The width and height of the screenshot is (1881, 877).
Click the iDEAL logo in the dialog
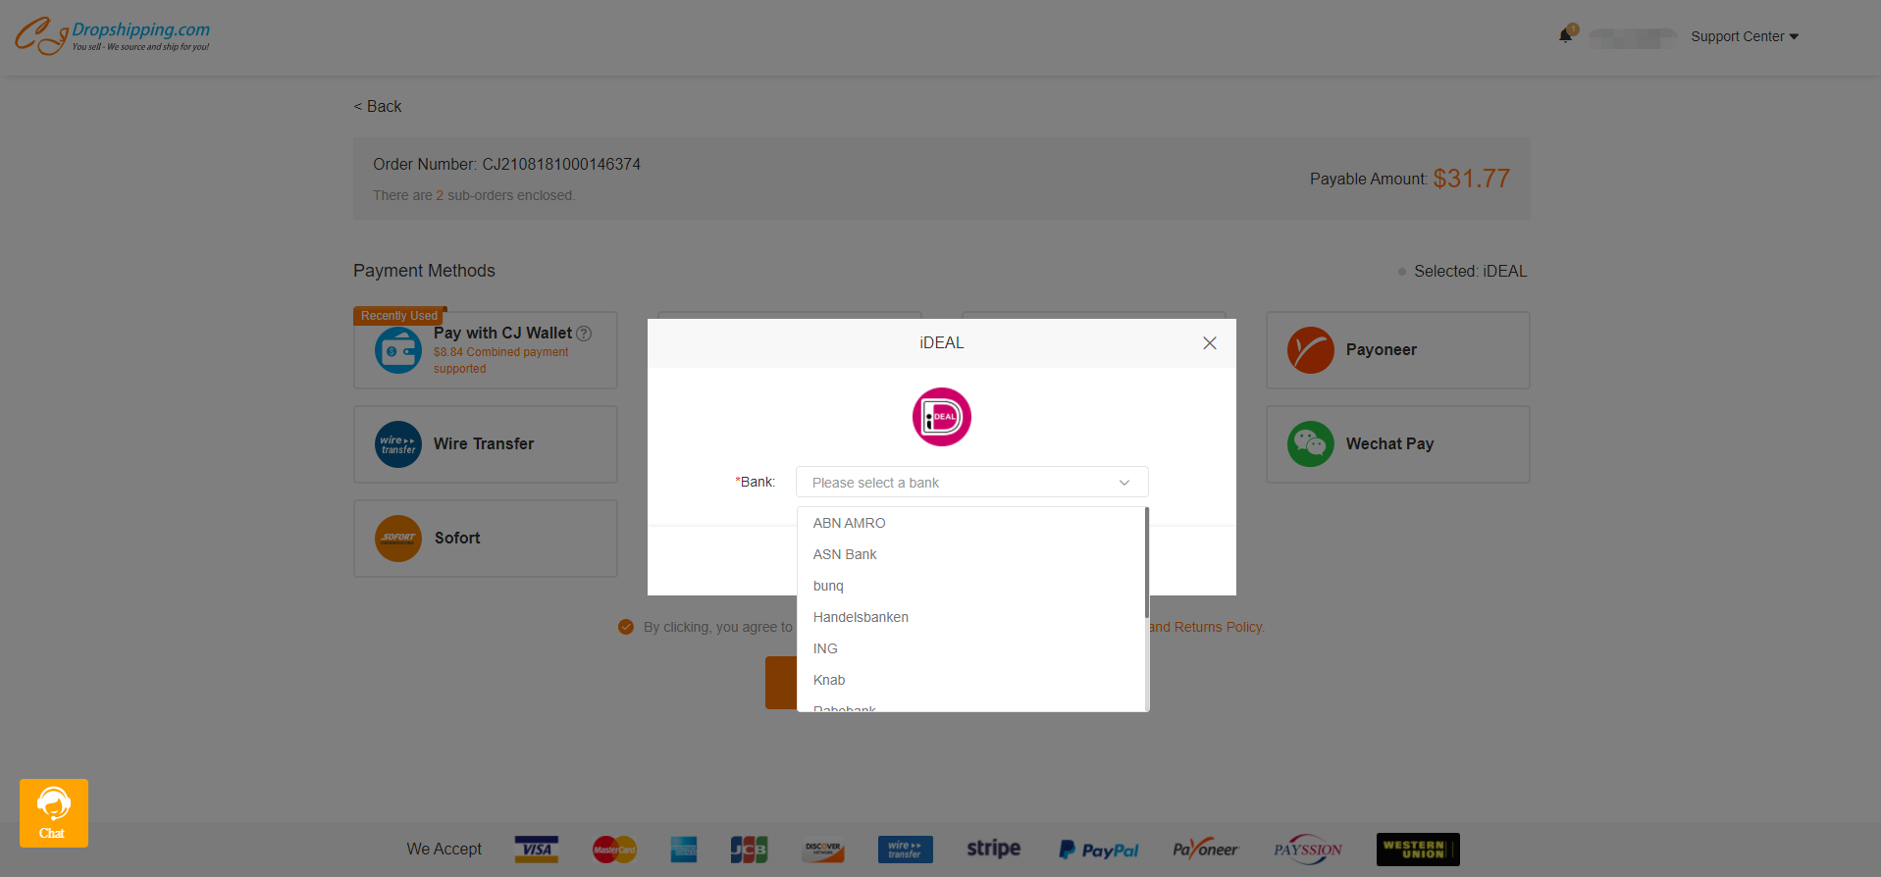tap(941, 417)
